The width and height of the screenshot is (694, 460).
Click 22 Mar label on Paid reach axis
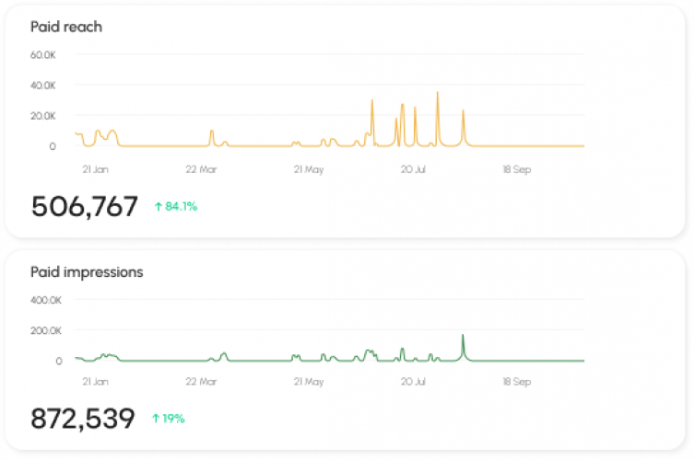tap(201, 169)
